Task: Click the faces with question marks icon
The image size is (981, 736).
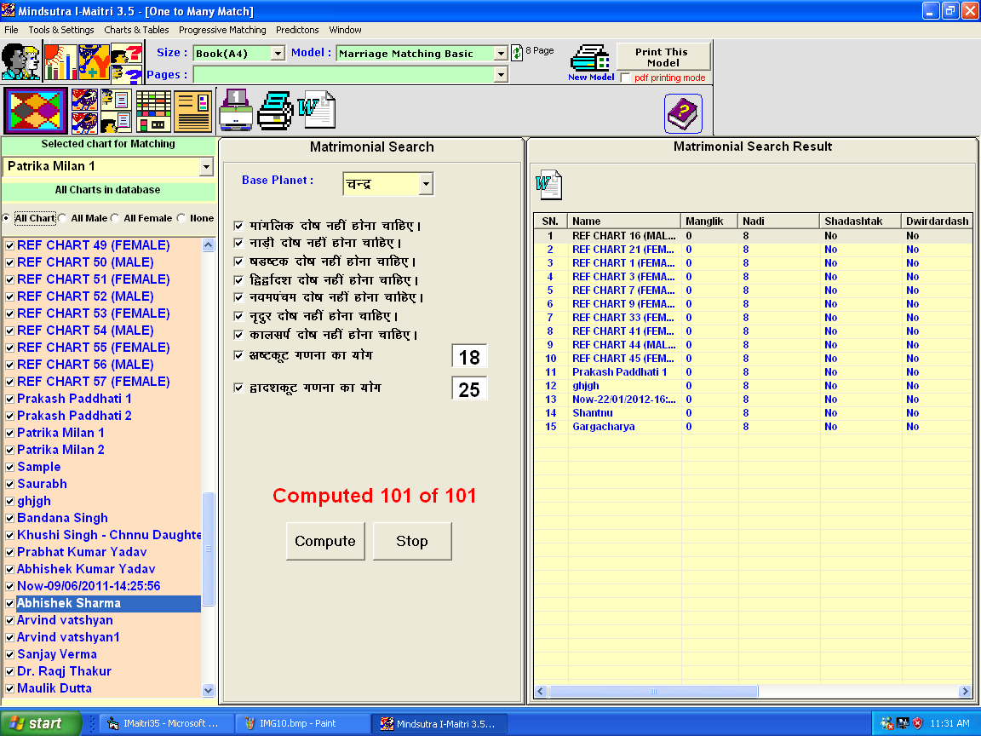Action: coord(126,61)
